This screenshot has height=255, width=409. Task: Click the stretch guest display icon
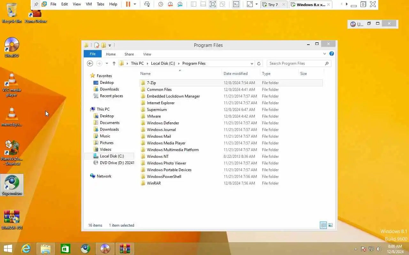250,4
